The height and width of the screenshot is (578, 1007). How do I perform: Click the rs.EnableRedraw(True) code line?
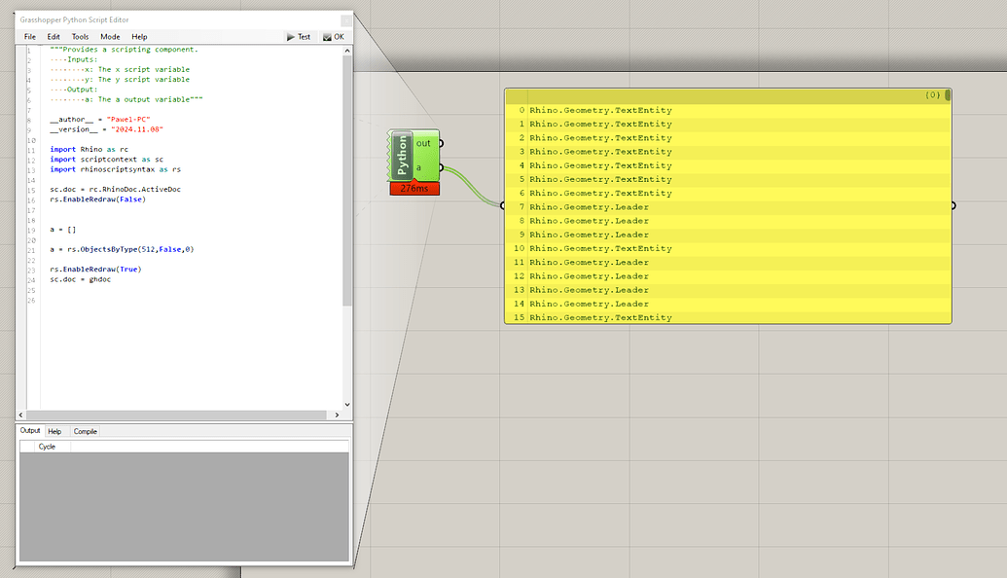click(x=95, y=270)
